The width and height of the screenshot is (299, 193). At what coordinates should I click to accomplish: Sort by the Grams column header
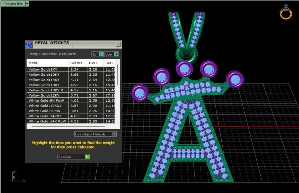click(x=78, y=63)
